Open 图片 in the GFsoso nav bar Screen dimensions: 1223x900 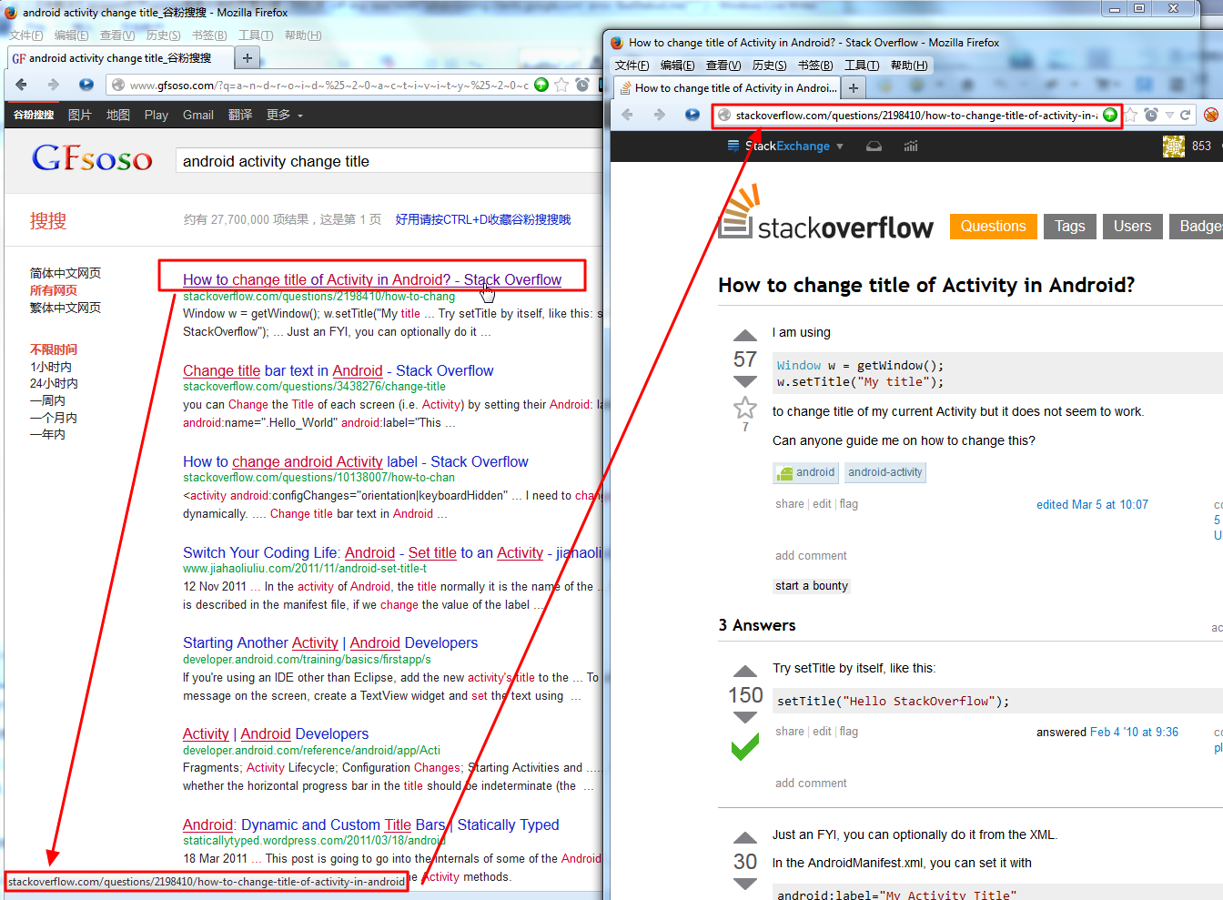[x=80, y=115]
